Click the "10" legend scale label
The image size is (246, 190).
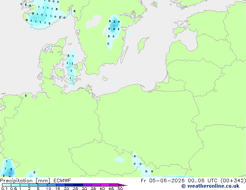pos(49,188)
